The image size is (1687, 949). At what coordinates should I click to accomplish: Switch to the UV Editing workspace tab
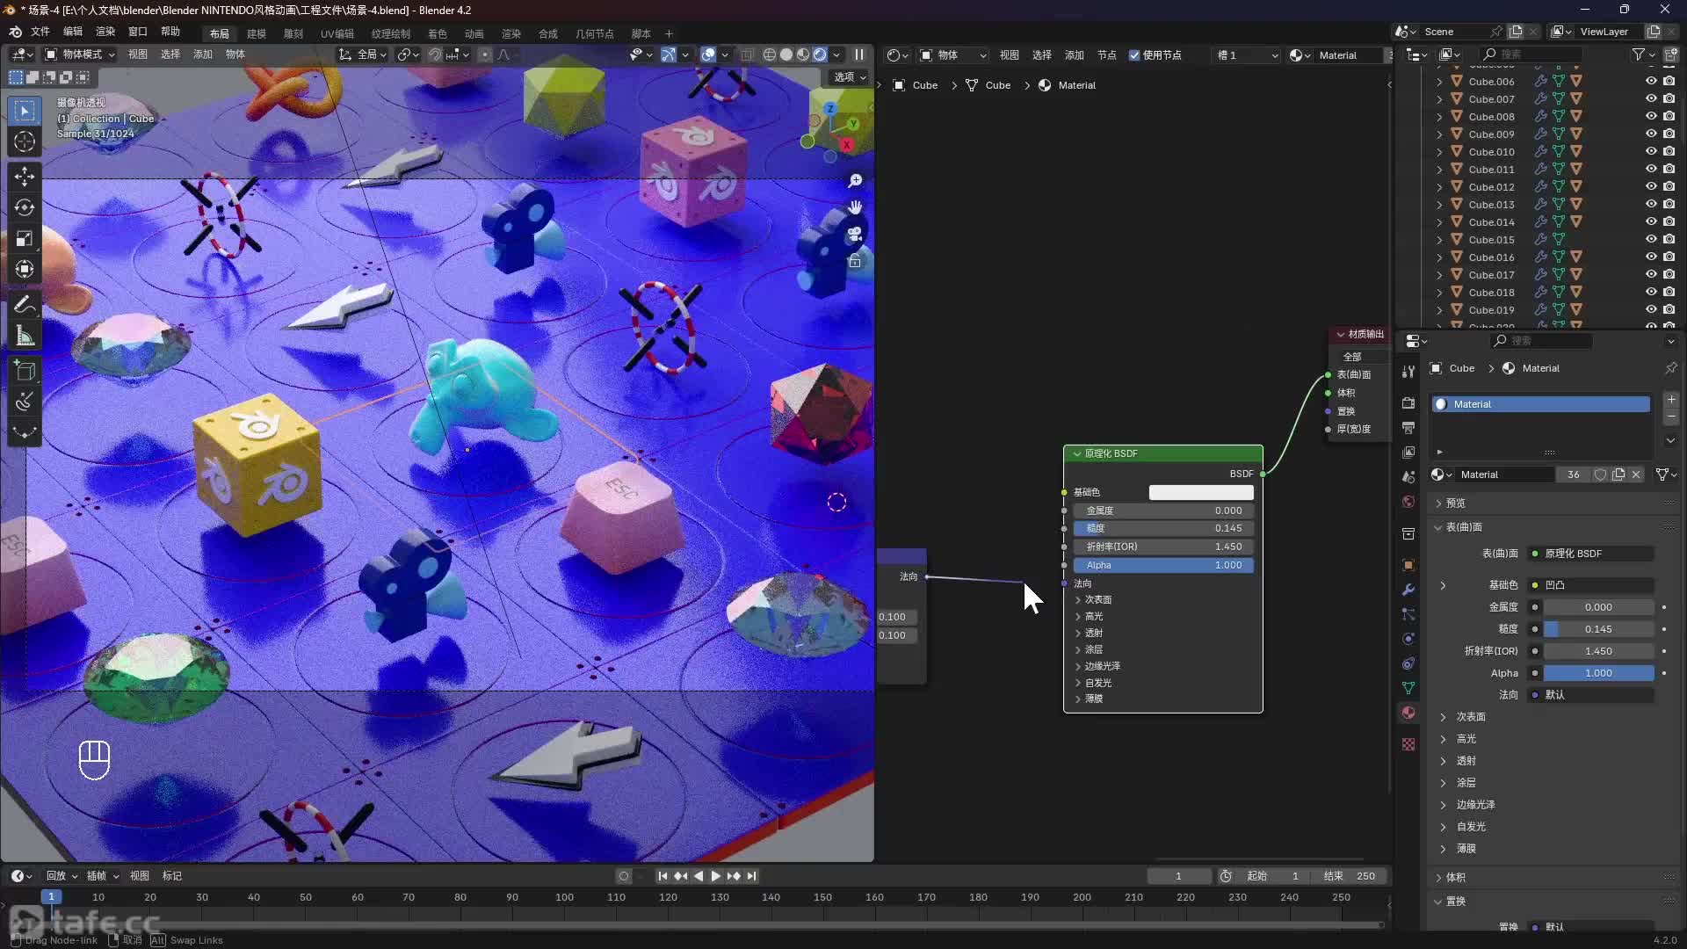tap(337, 33)
